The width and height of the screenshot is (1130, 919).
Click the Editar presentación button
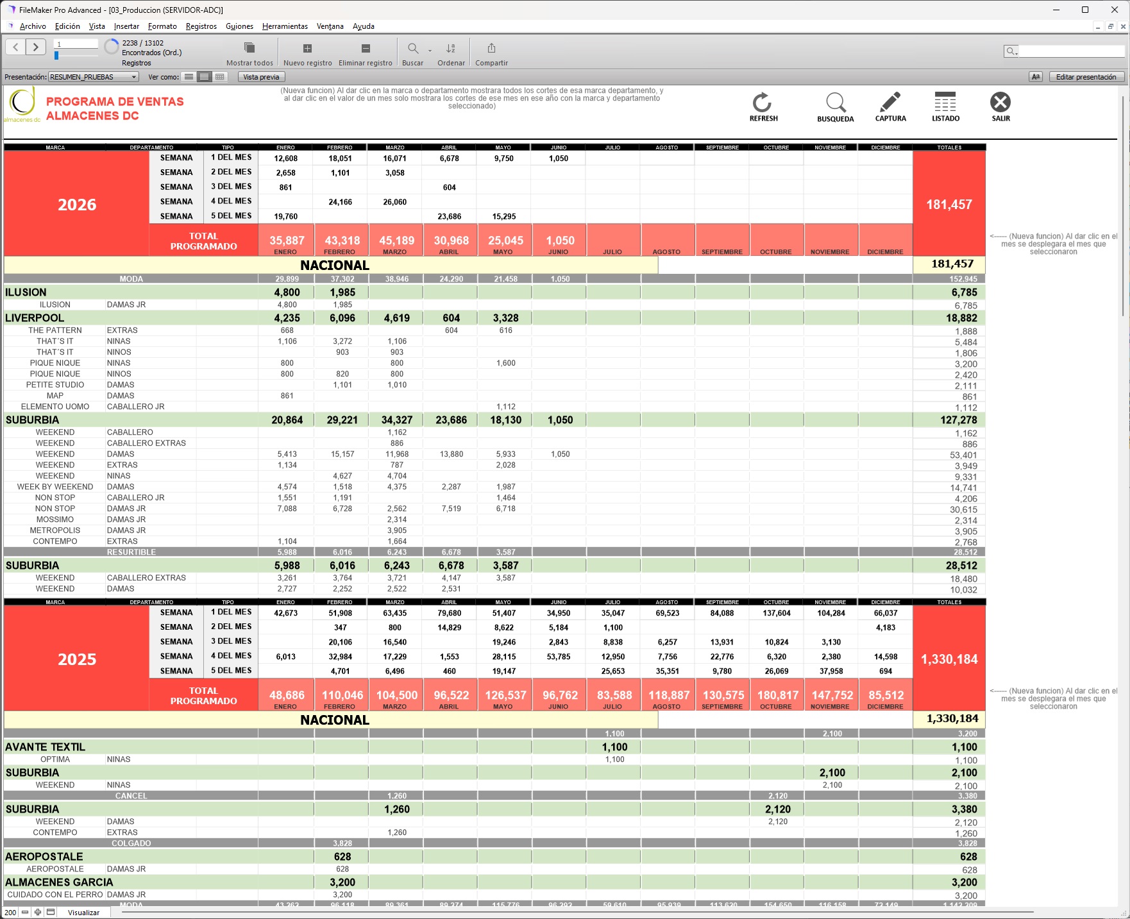1086,77
